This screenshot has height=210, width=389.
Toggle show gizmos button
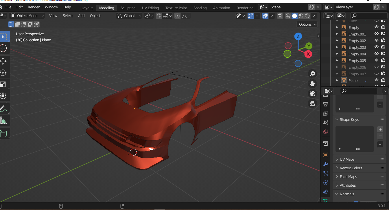tap(250, 16)
